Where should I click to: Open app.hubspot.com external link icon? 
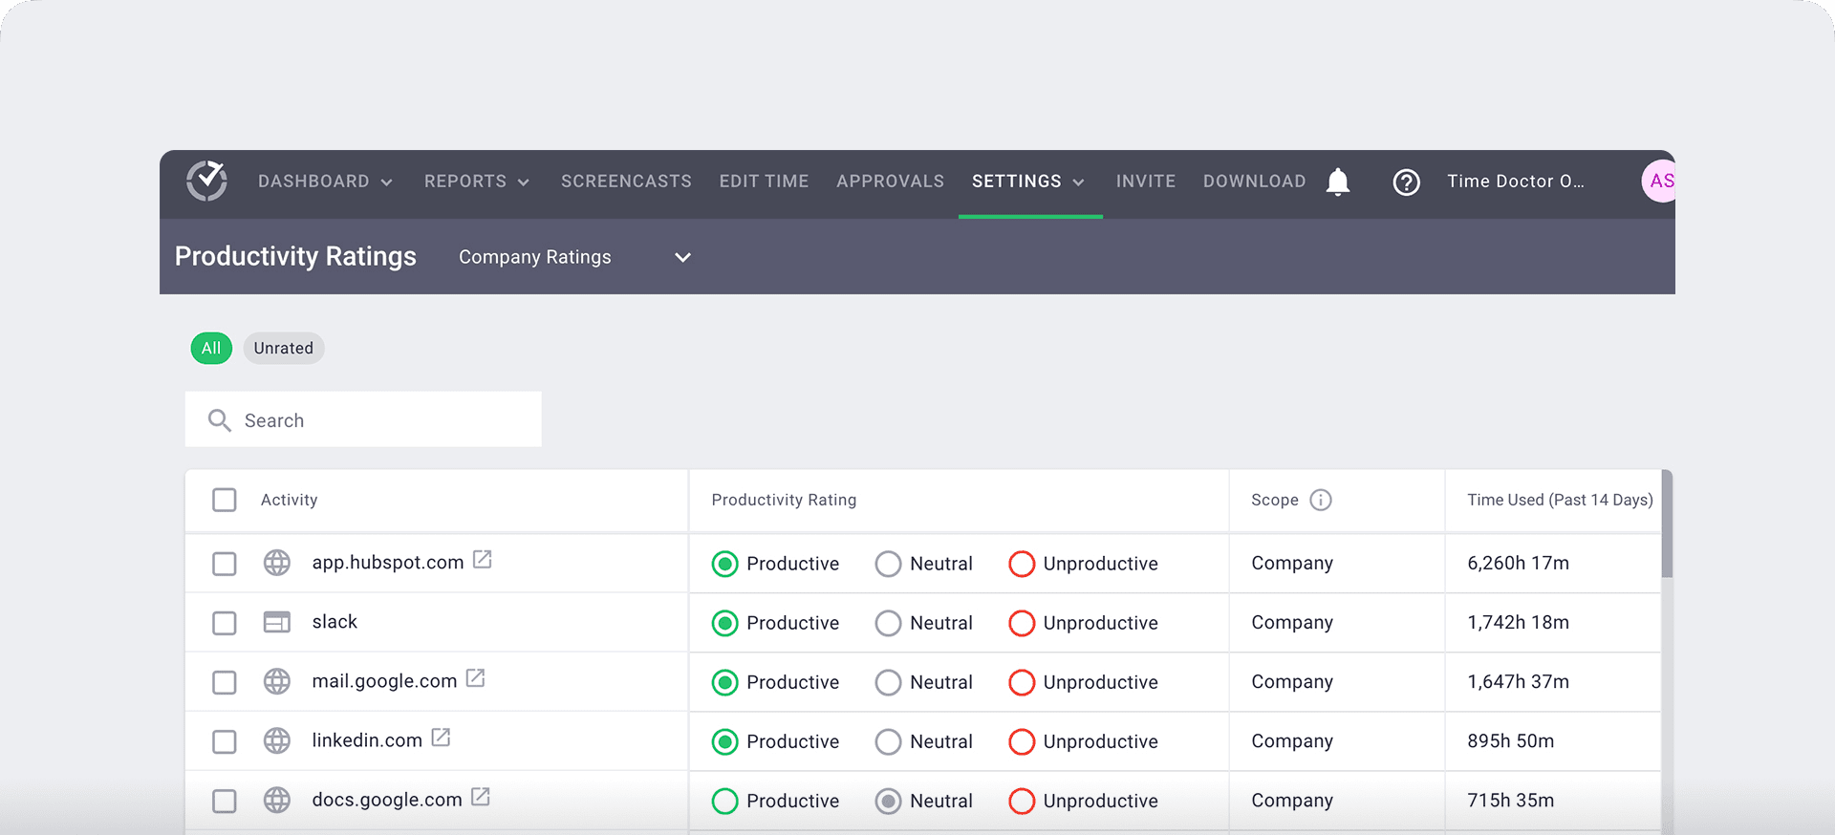coord(483,560)
